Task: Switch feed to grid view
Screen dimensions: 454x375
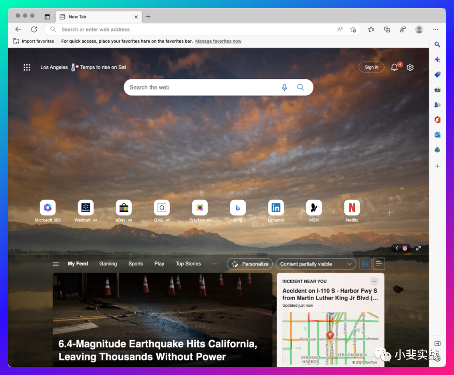Action: 365,264
